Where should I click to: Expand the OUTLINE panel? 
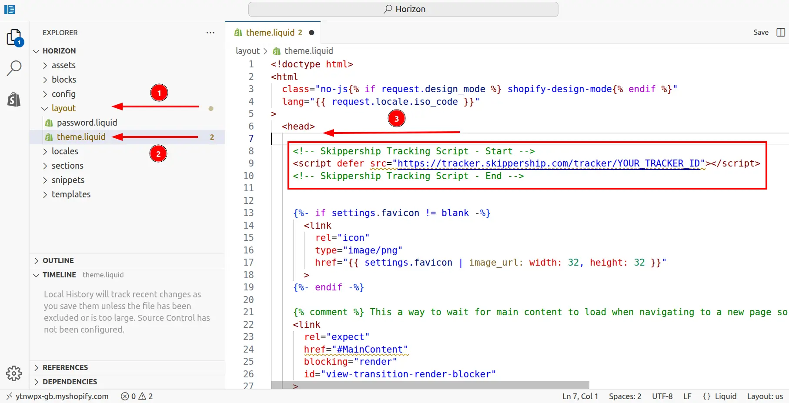click(x=58, y=260)
